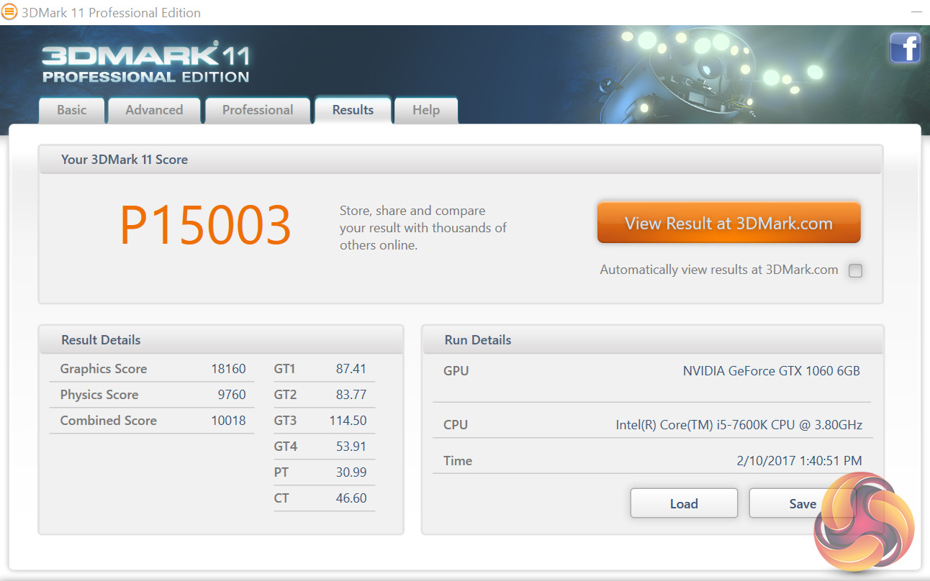Click the GT1 result 87.41
930x581 pixels.
coord(351,369)
